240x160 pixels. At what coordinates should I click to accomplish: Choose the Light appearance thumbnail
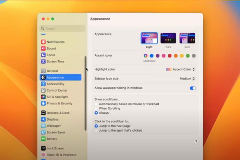(x=149, y=38)
